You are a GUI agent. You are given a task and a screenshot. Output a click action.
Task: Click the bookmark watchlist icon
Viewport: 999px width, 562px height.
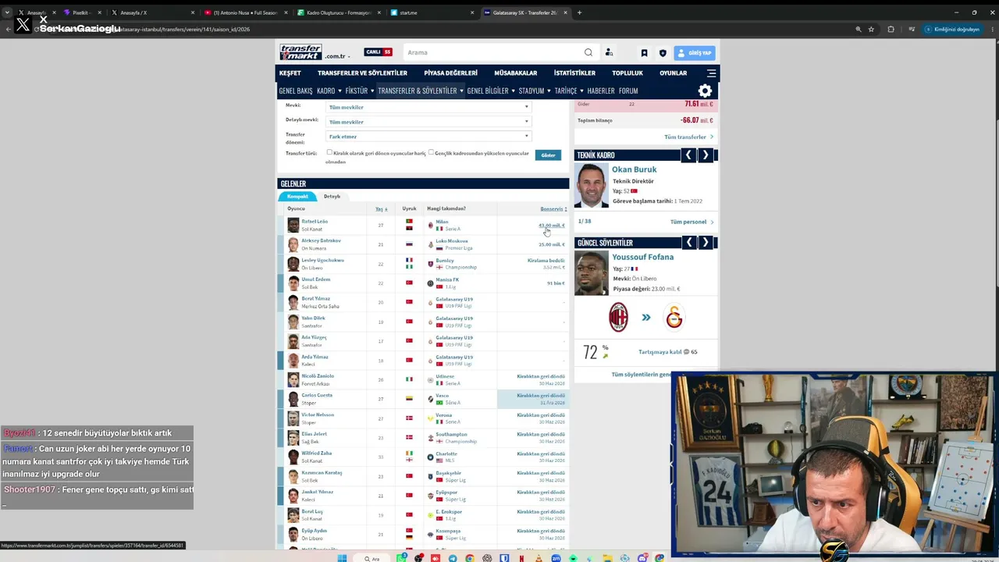pyautogui.click(x=644, y=53)
